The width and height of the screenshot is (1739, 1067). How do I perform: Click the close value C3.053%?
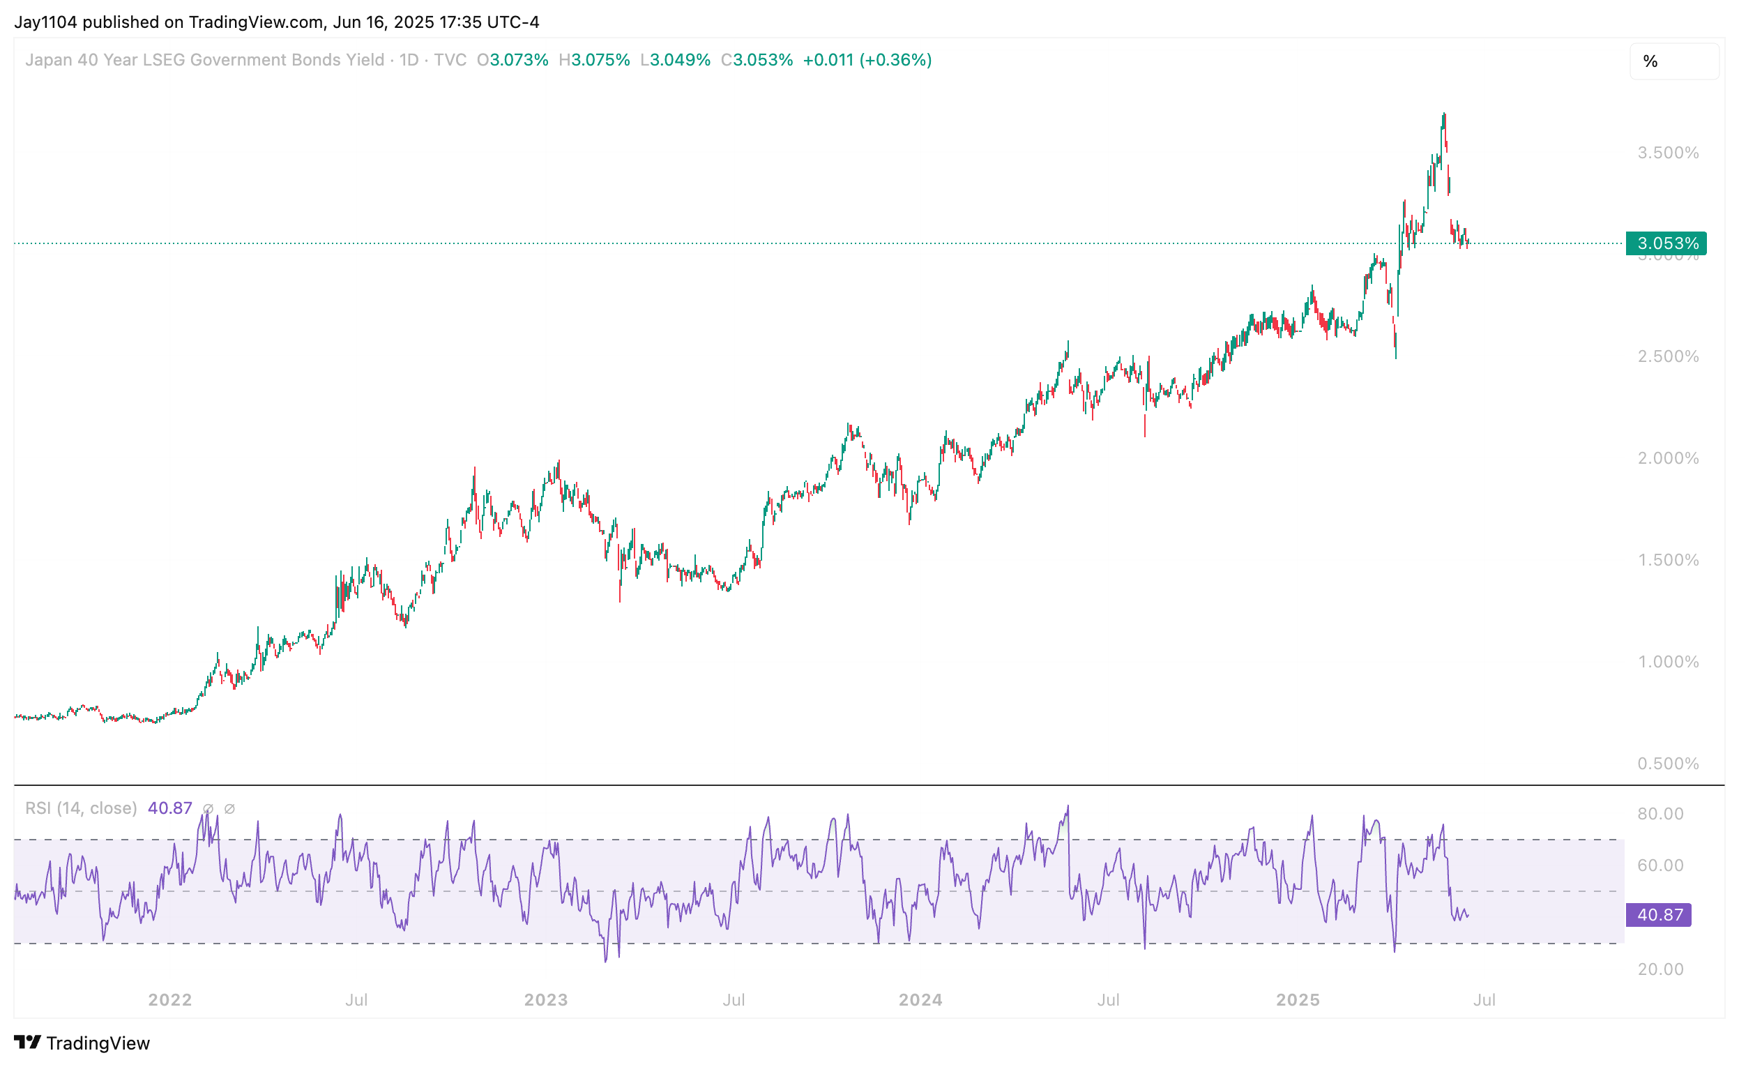coord(757,60)
